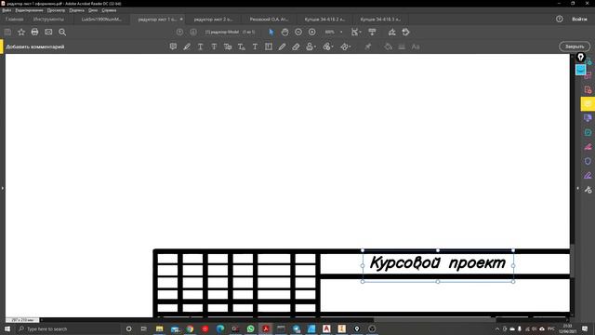This screenshot has height=335, width=595.
Task: Switch to the Инструменты tab
Action: pos(48,19)
